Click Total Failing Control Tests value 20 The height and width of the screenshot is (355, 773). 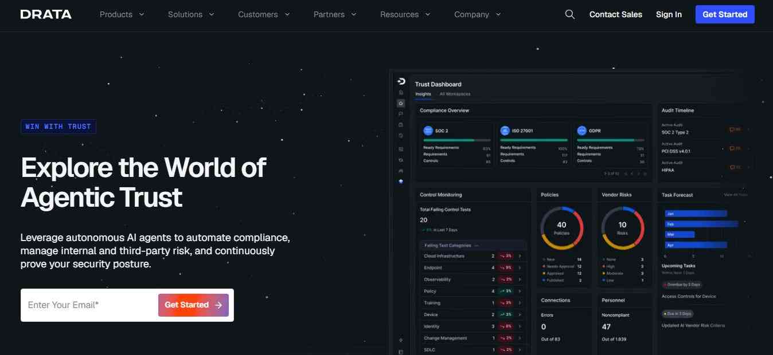click(424, 220)
